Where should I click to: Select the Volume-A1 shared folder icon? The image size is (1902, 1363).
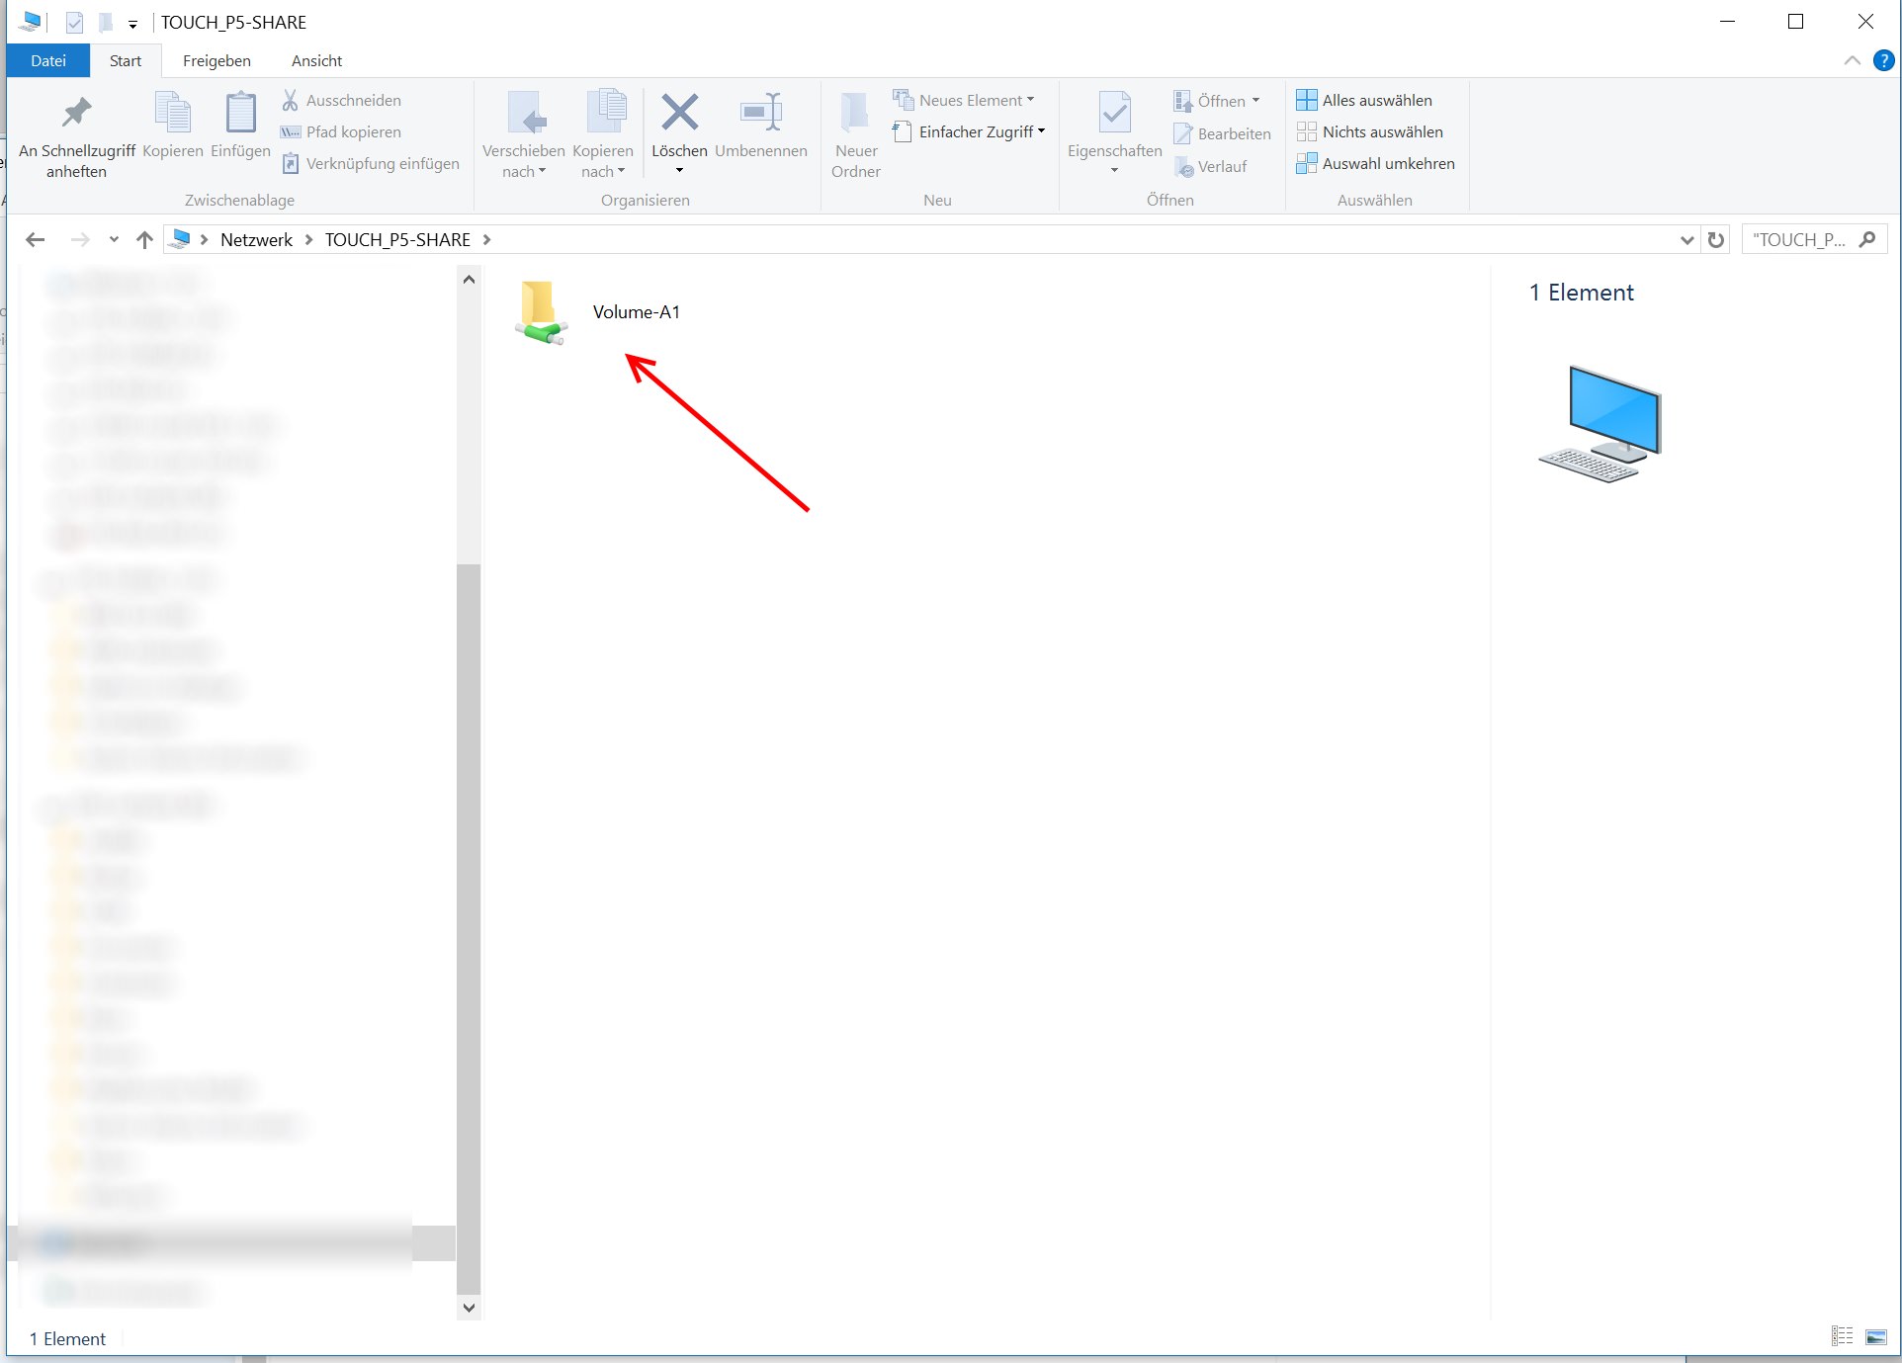pos(541,312)
